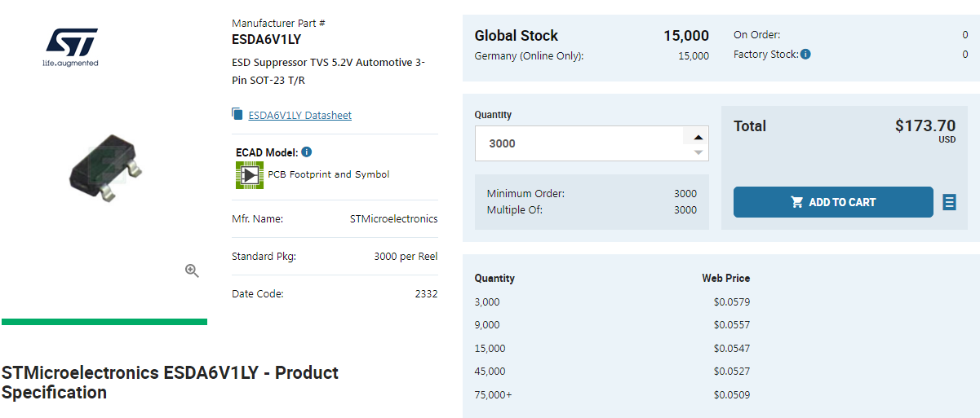This screenshot has height=418, width=980.
Task: Open the product image zoom magnifier
Action: (192, 271)
